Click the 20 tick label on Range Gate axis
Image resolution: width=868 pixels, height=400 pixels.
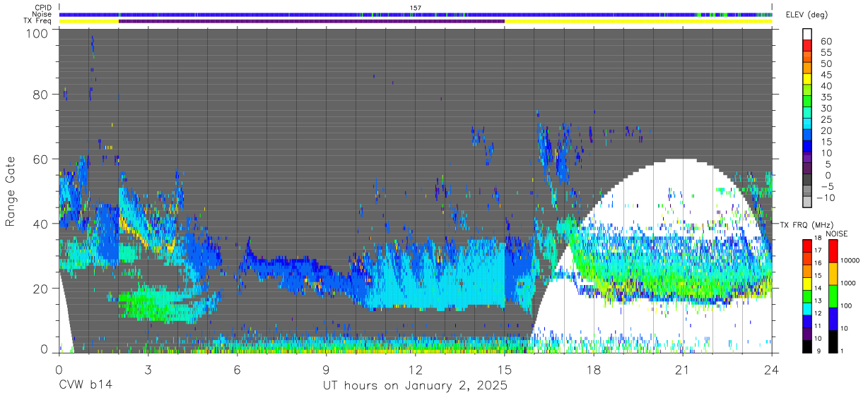click(42, 289)
